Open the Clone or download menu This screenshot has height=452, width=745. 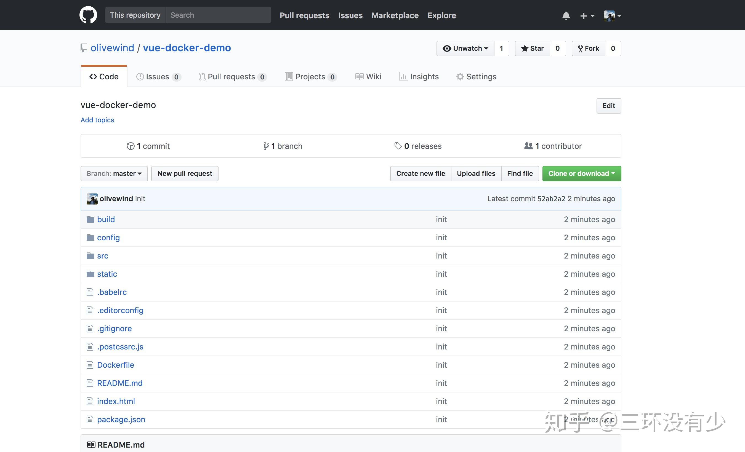click(581, 174)
